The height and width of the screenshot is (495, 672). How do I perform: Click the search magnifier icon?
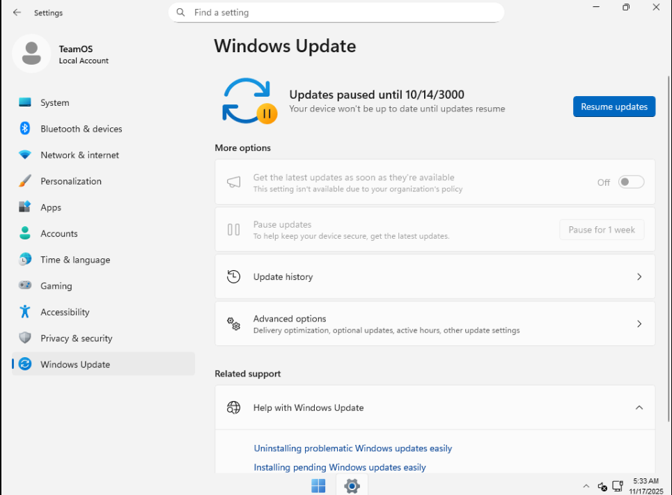(x=181, y=13)
